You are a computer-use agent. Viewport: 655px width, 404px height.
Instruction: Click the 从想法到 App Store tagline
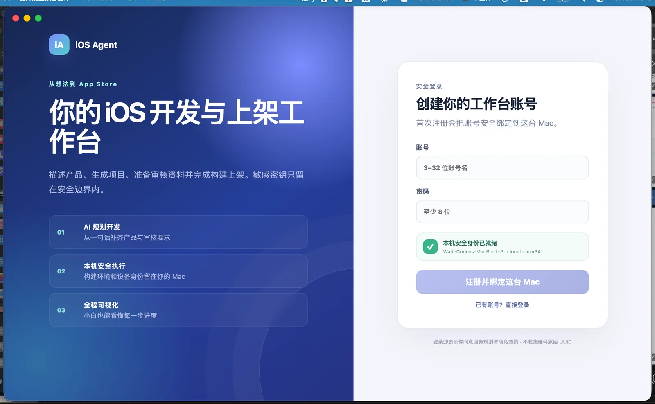83,84
